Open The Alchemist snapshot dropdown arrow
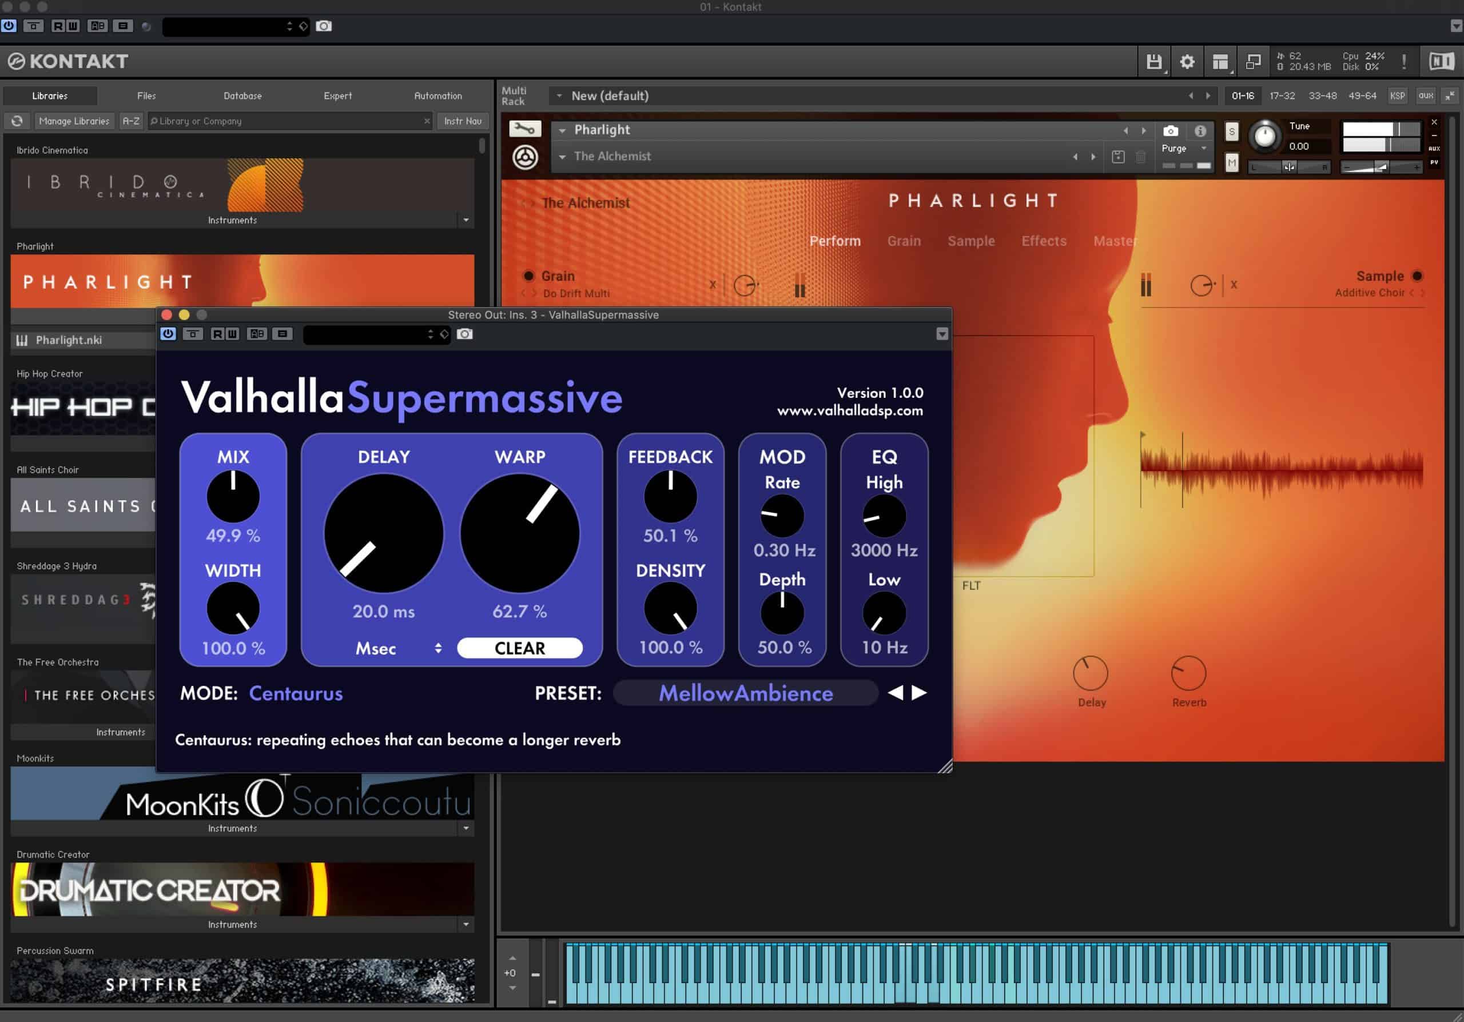Viewport: 1464px width, 1022px height. pos(562,157)
